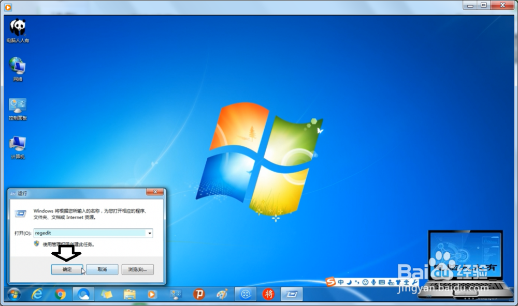Click the 确定 OK button in Run dialog
Image resolution: width=518 pixels, height=306 pixels.
click(x=67, y=269)
